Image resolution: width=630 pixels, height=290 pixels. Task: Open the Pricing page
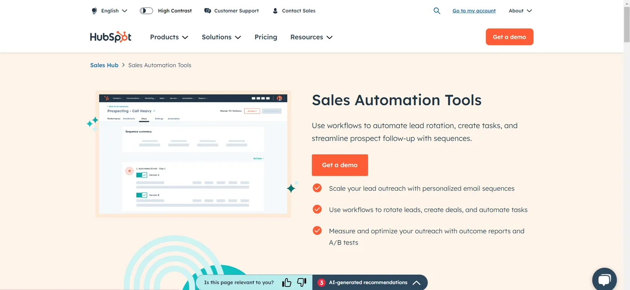coord(266,37)
